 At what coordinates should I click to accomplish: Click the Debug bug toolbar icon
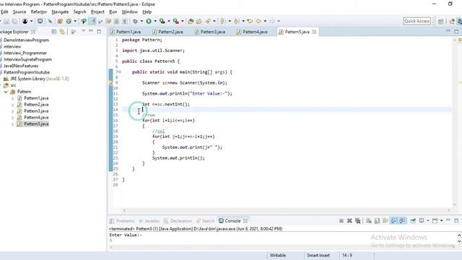(135, 21)
